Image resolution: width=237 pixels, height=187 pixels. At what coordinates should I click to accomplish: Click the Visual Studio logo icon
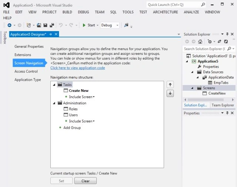(7, 5)
